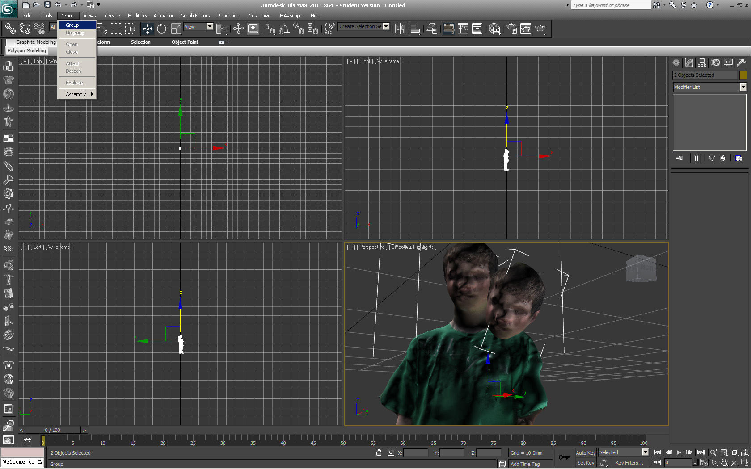This screenshot has width=751, height=469.
Task: Activate the Select and Rotate tool
Action: point(161,29)
